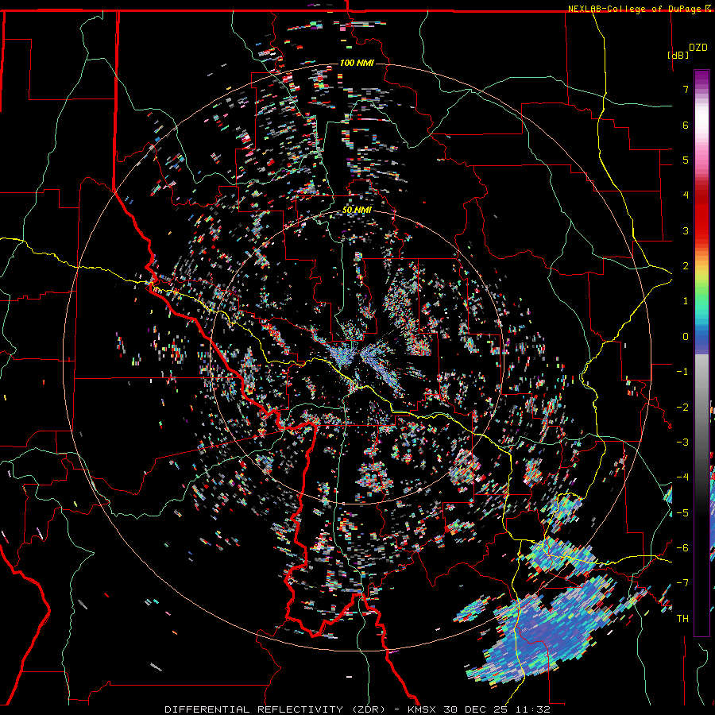Click the -4 scale label
This screenshot has height=715, width=715.
[682, 477]
